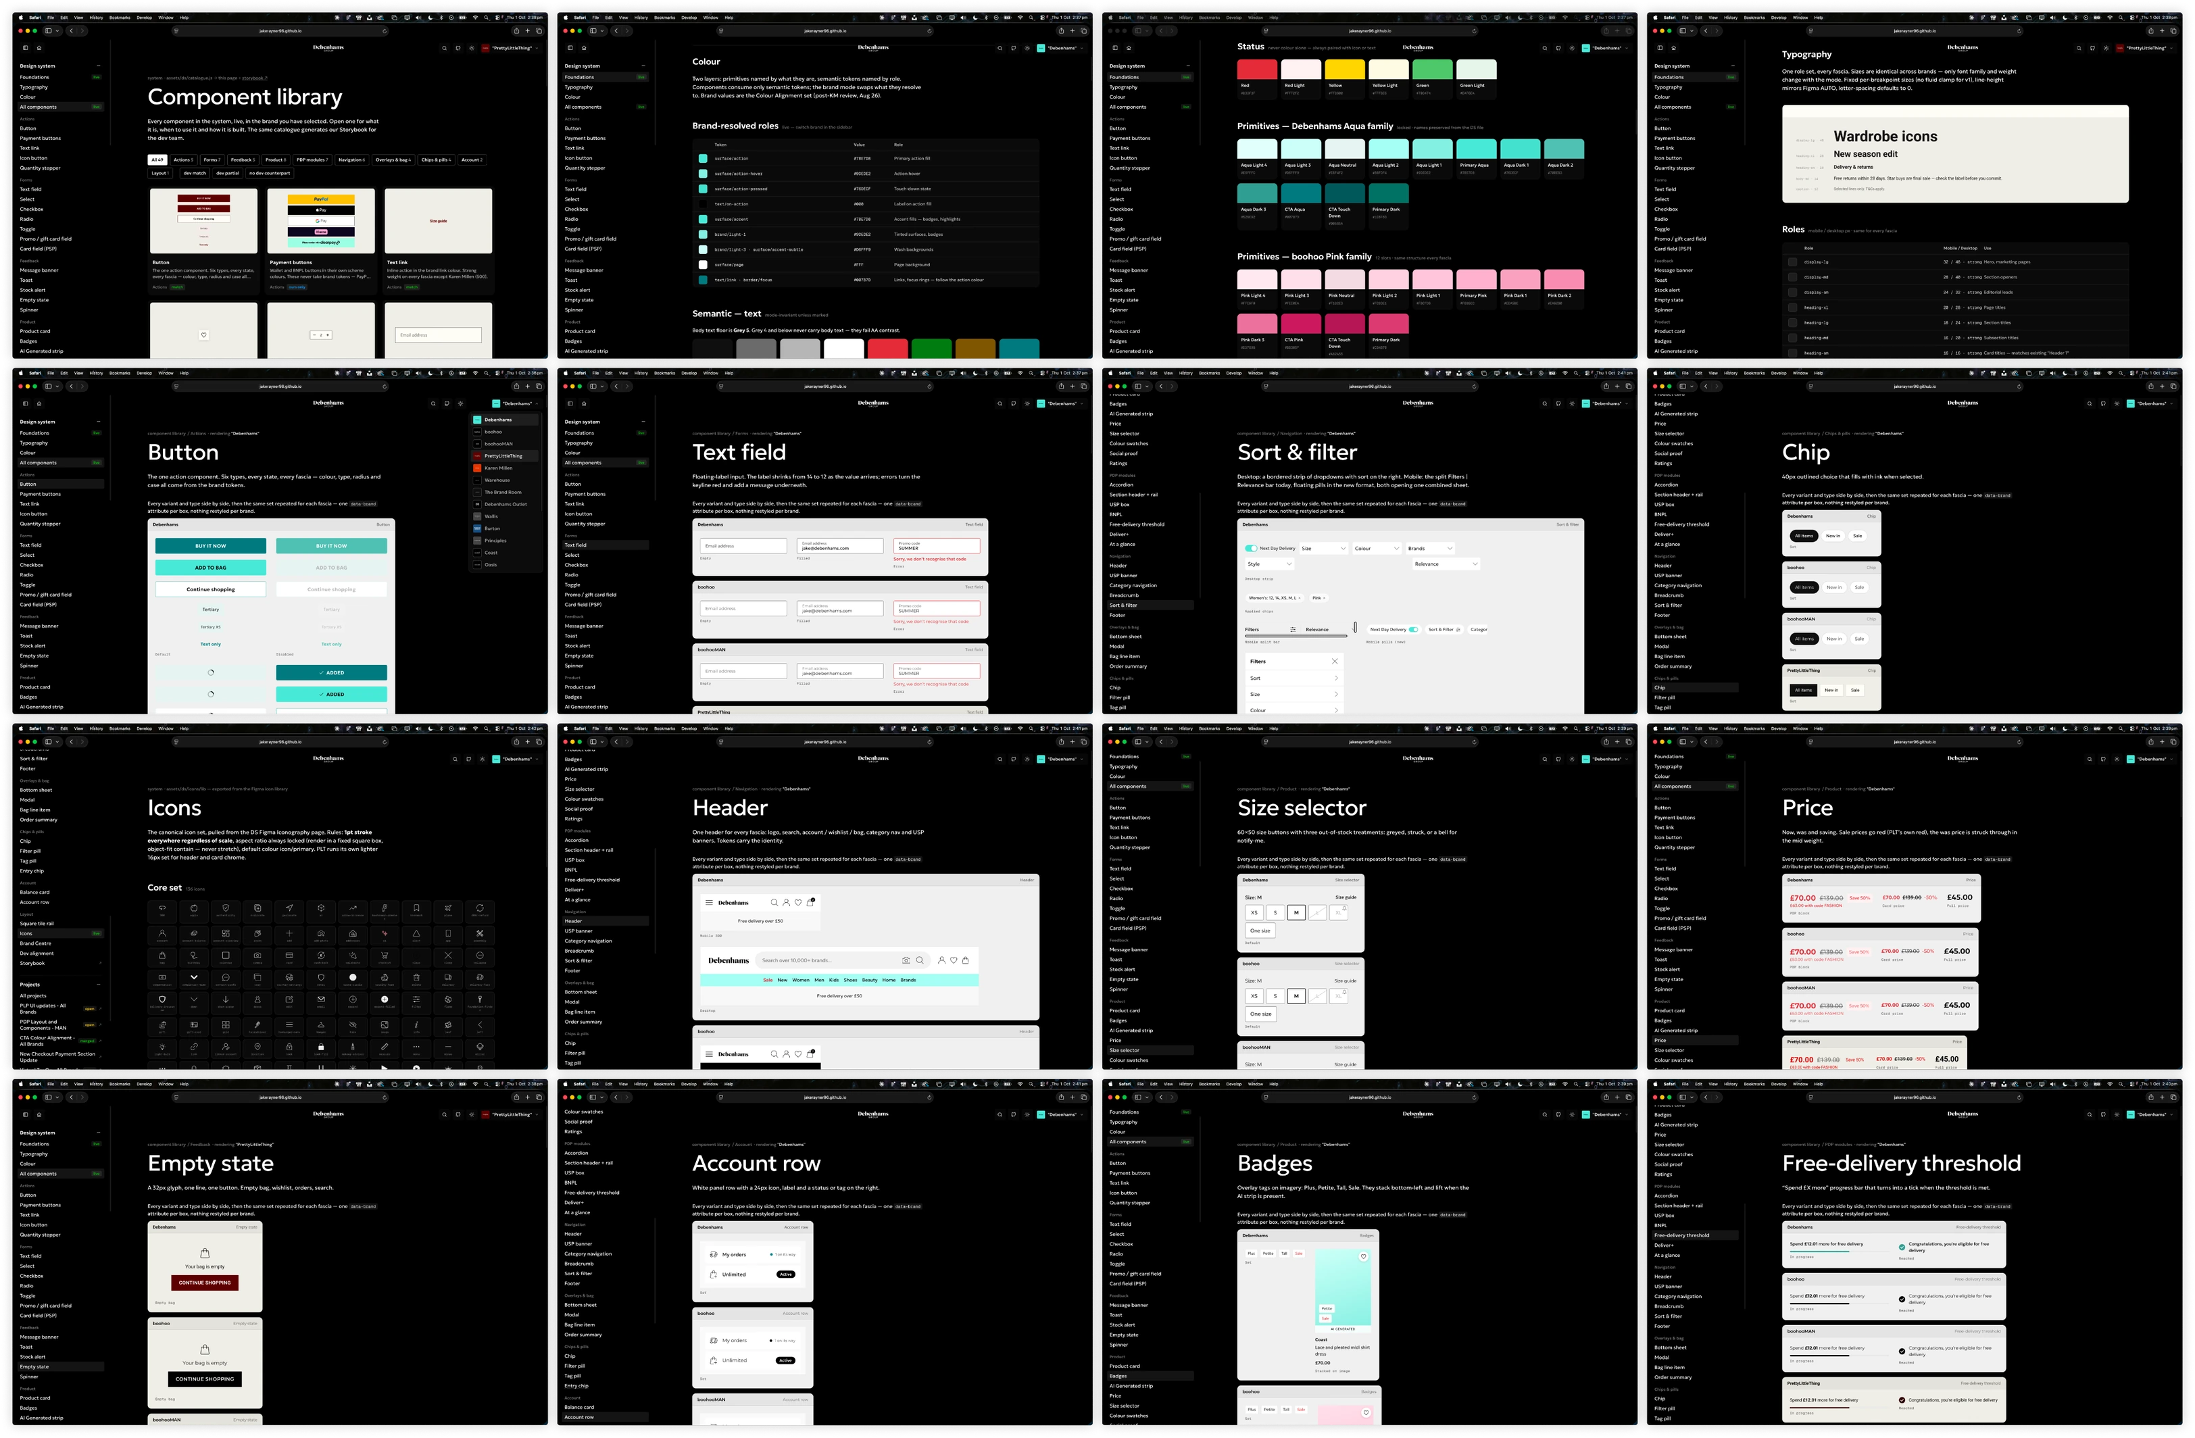Click ADD TO BAG in the Debenhams Button default column
This screenshot has width=2195, height=1438.
(x=210, y=567)
